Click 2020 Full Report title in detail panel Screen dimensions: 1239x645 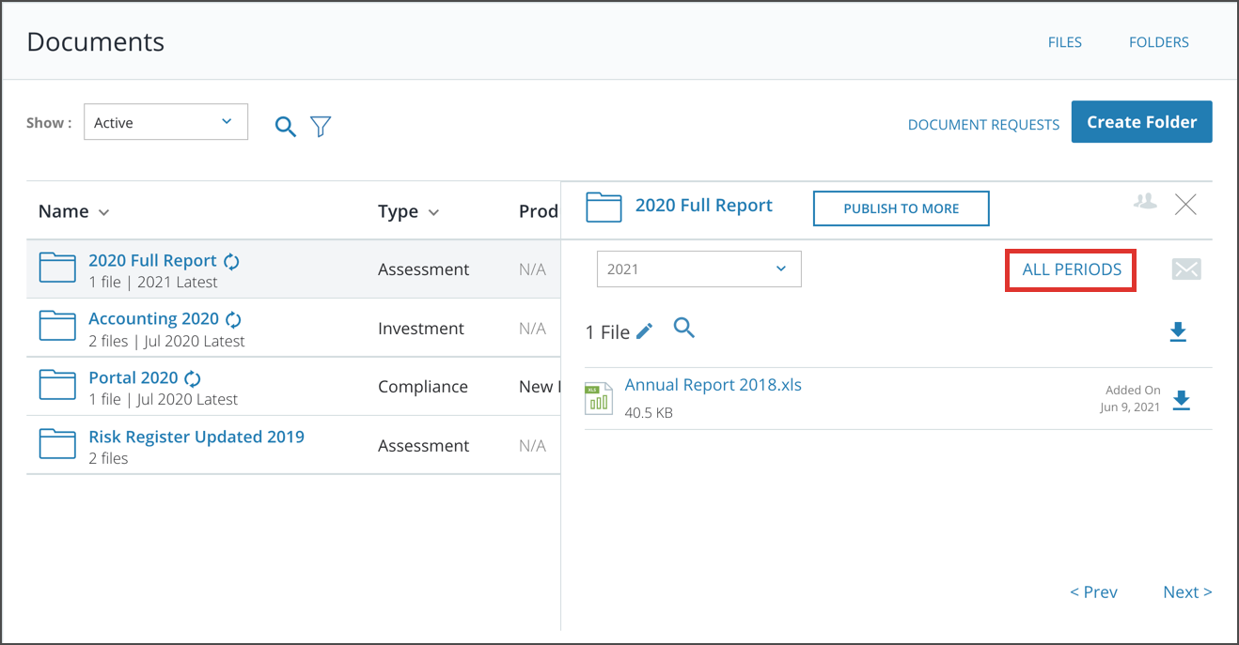click(x=704, y=206)
